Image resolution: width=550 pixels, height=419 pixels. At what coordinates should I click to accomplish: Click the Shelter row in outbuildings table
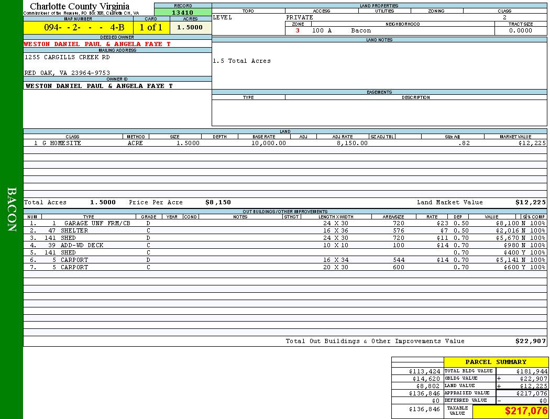click(x=74, y=230)
